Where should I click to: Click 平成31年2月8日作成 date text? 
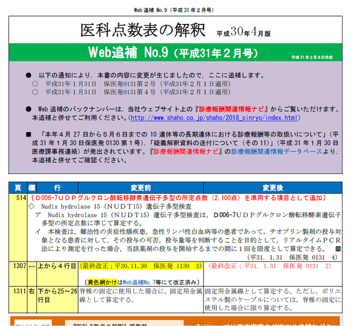312,57
